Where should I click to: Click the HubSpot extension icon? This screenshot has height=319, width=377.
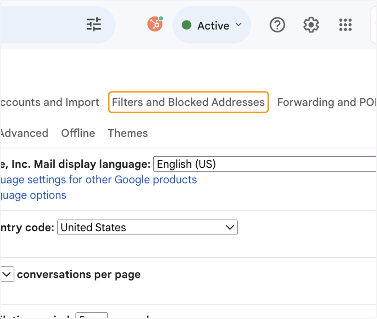click(x=155, y=24)
